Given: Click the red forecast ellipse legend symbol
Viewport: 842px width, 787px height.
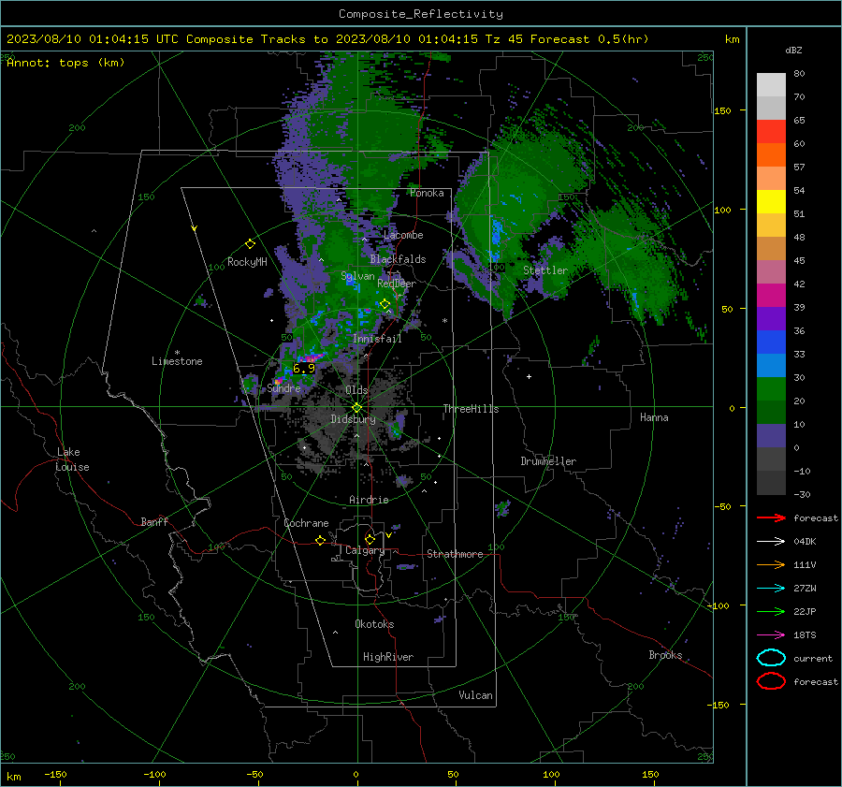Looking at the screenshot, I should click(771, 681).
